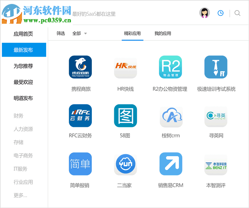
Task: Go to 应用首页 in sidebar
Action: [23, 34]
